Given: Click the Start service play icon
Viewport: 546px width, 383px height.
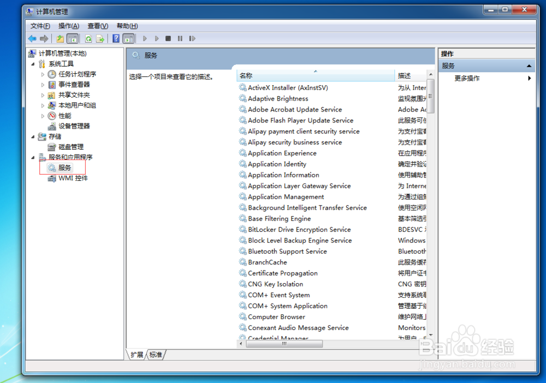Looking at the screenshot, I should (x=145, y=39).
